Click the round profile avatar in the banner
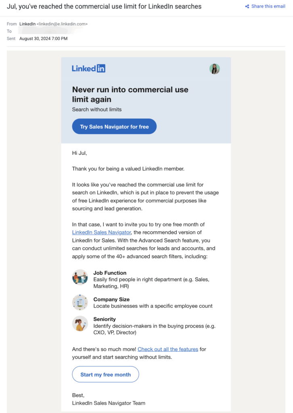The height and width of the screenshot is (413, 293). pyautogui.click(x=215, y=69)
